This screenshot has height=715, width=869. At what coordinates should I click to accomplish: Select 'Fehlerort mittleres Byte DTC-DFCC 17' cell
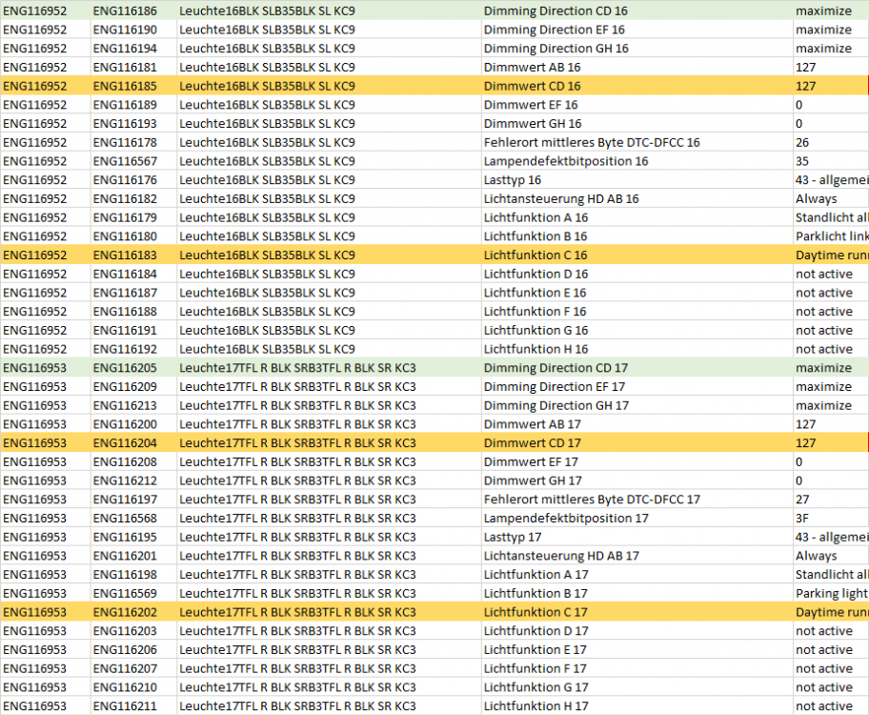coord(637,500)
